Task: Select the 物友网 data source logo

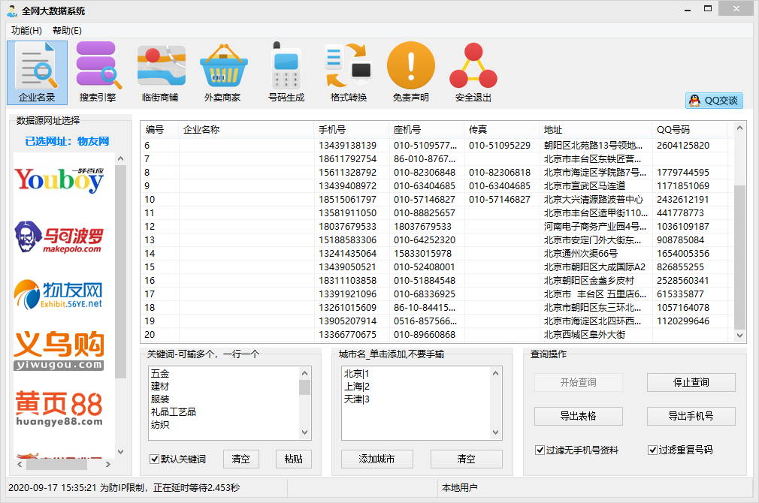Action: tap(60, 293)
